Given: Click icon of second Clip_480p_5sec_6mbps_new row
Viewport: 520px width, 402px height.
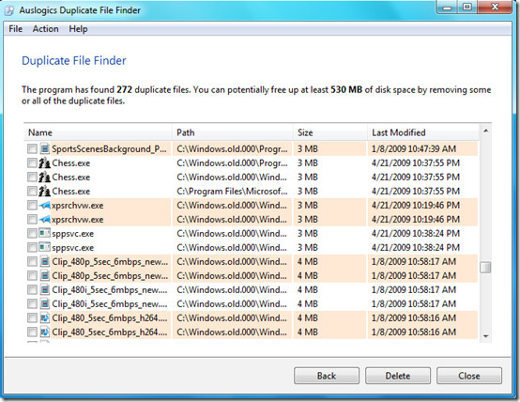Looking at the screenshot, I should click(x=44, y=275).
